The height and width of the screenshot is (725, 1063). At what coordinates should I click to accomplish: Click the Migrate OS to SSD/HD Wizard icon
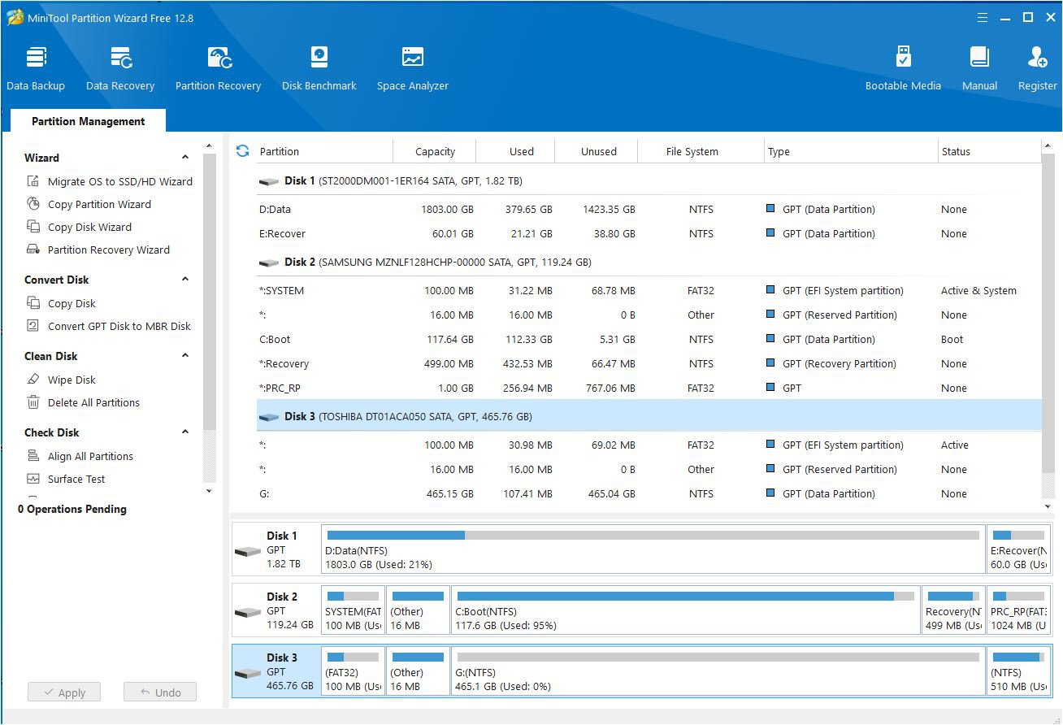pos(33,181)
